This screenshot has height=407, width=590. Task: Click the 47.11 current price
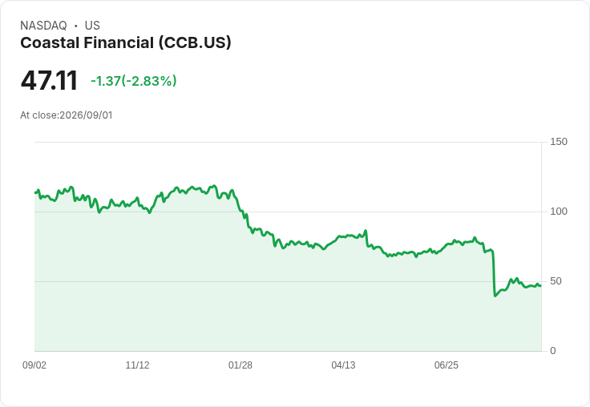click(x=49, y=81)
